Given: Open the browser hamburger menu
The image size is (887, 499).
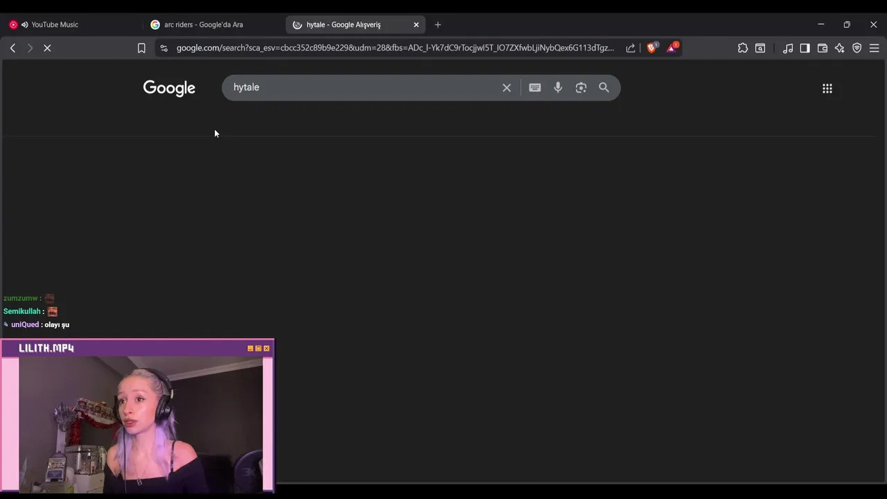Looking at the screenshot, I should click(x=875, y=48).
